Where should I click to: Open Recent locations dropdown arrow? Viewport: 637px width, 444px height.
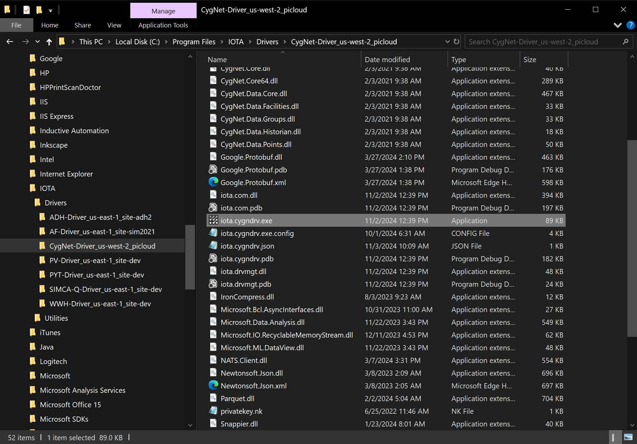37,42
